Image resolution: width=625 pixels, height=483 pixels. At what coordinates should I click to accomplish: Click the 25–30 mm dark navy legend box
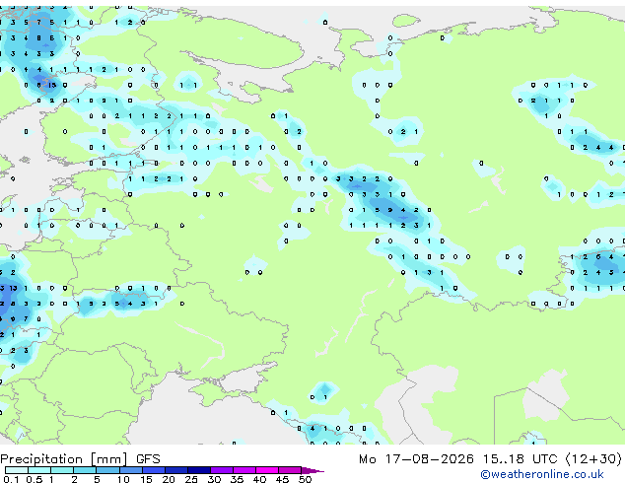coord(199,470)
